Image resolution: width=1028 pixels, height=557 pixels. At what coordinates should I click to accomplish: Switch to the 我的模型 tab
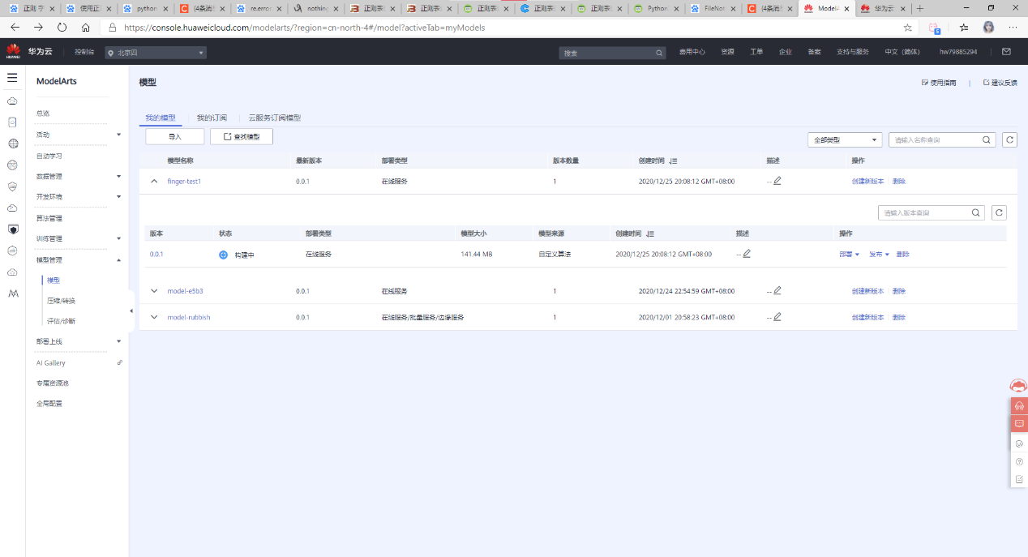point(161,118)
